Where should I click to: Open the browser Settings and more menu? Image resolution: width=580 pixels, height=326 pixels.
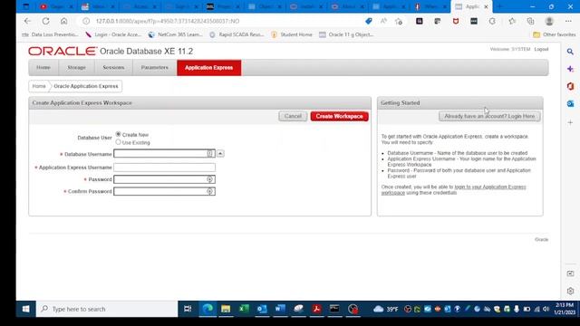(568, 21)
